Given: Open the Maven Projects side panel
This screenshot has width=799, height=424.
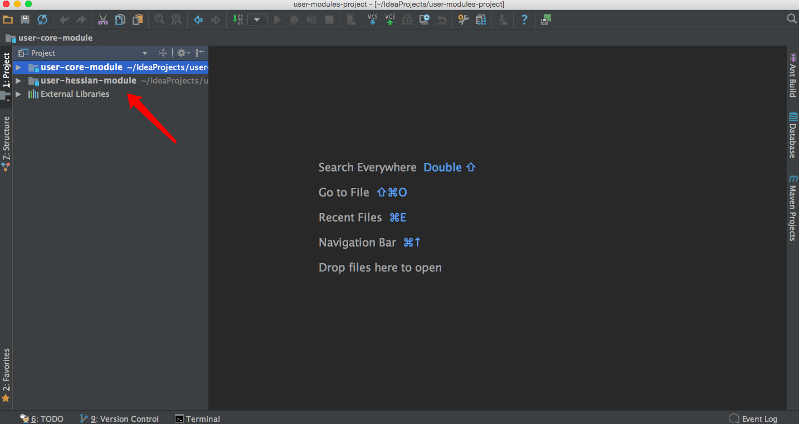Looking at the screenshot, I should click(x=793, y=209).
